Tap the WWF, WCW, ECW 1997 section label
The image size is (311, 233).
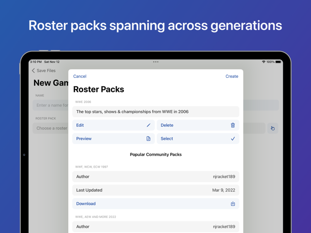[x=91, y=167]
